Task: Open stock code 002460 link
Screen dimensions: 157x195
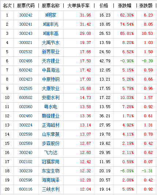Action: 26,116
